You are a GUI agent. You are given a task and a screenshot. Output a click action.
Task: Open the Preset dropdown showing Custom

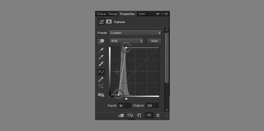pos(135,33)
